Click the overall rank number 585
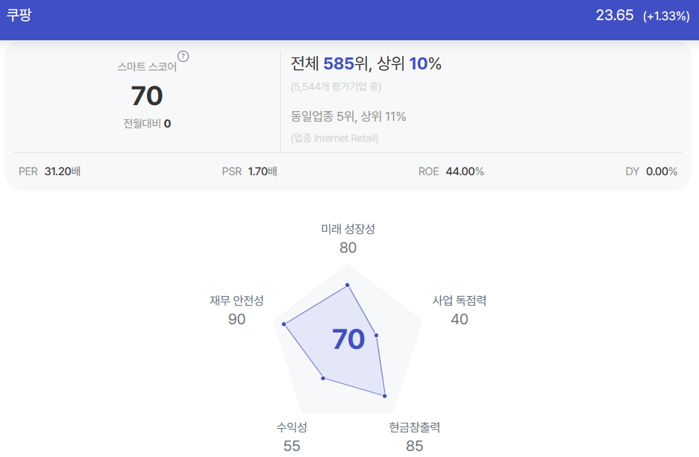Image resolution: width=699 pixels, height=457 pixels. click(x=339, y=63)
